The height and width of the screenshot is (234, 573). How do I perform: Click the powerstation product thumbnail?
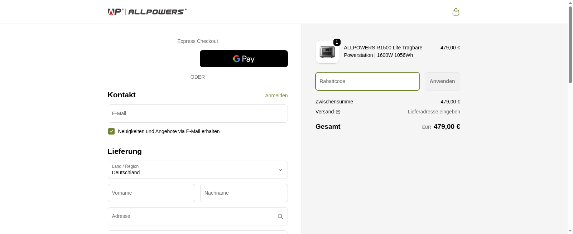[327, 52]
